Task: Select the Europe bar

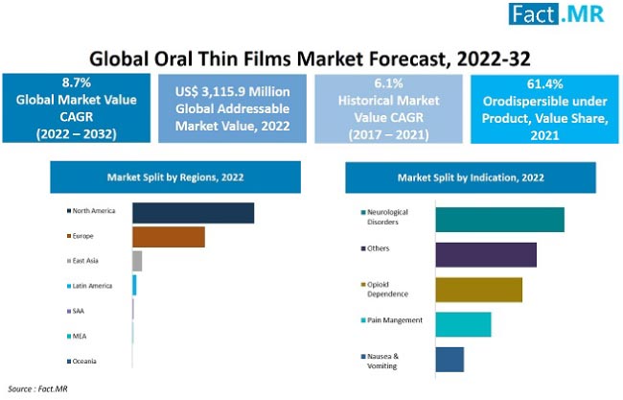Action: click(169, 237)
